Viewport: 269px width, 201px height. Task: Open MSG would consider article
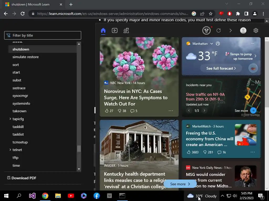pyautogui.click(x=209, y=180)
